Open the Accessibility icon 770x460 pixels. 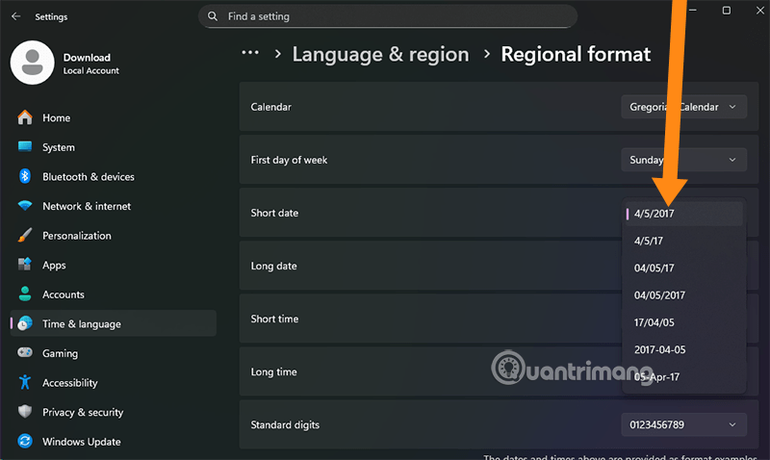click(25, 383)
